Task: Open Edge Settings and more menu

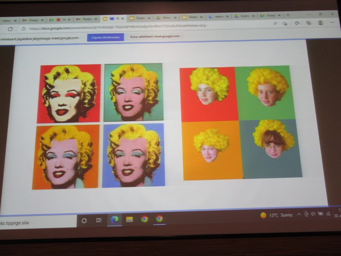Action: [x=332, y=22]
